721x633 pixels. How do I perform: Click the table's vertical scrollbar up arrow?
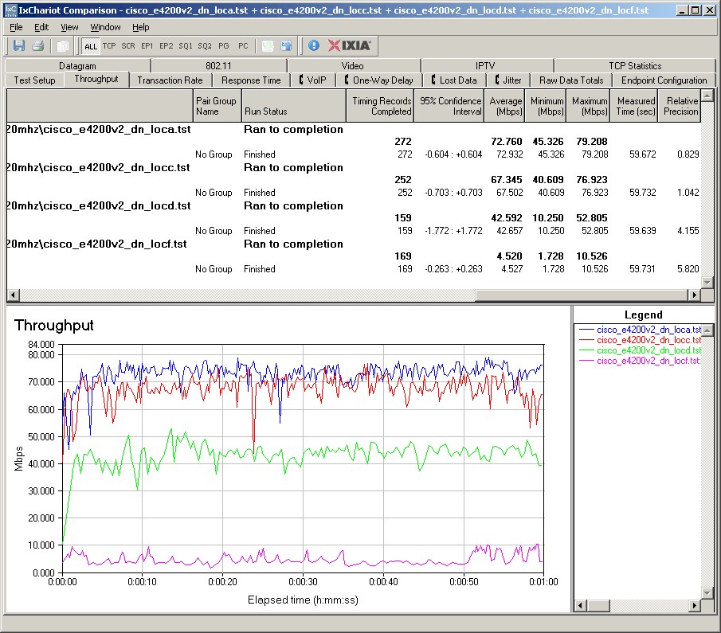[707, 96]
